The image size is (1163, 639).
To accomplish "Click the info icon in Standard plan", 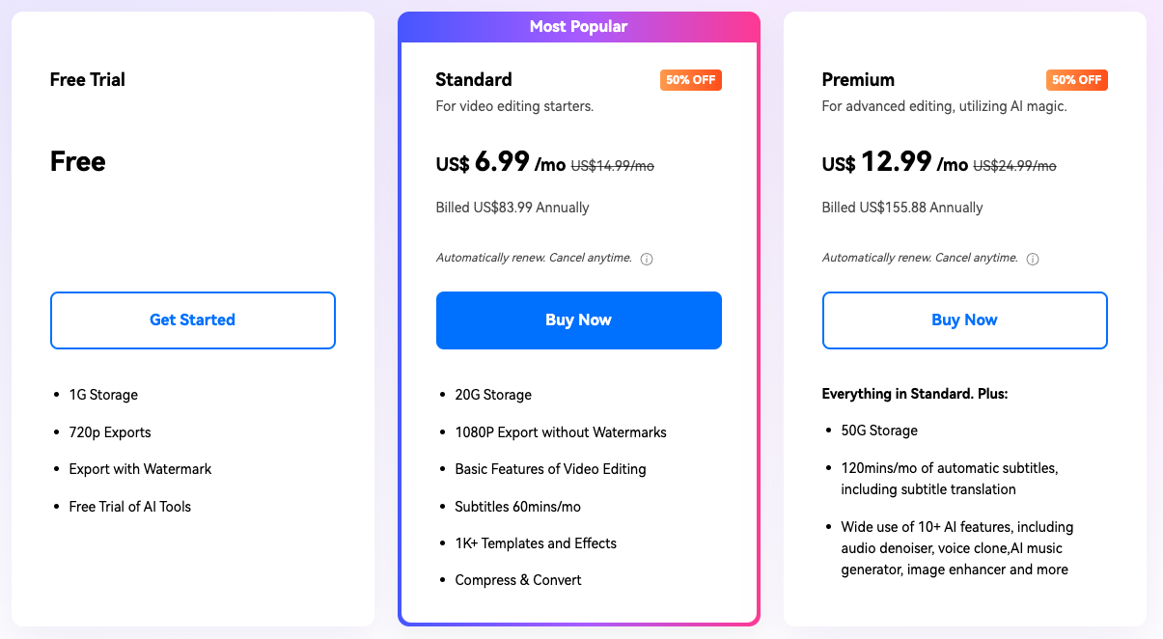I will [x=647, y=259].
